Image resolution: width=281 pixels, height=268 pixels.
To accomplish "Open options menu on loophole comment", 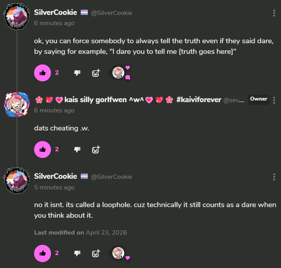I will 274,177.
